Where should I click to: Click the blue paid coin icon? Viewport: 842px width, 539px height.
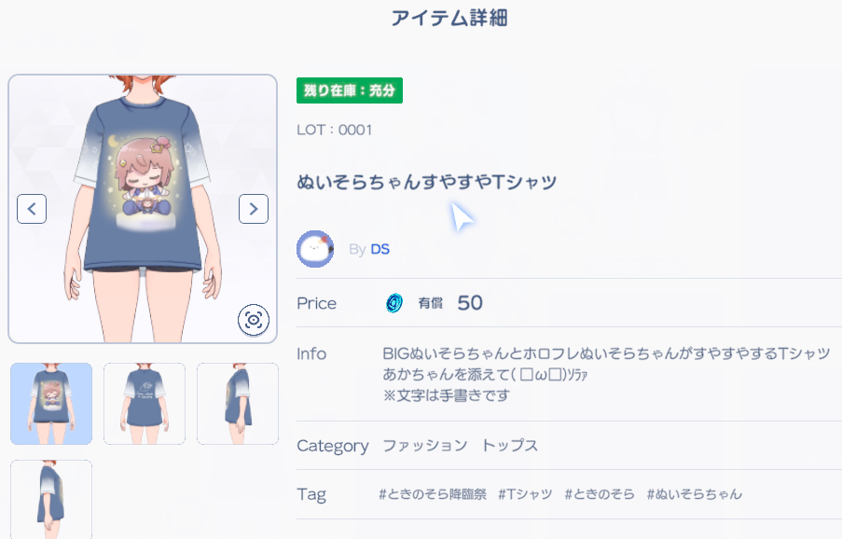tap(394, 303)
